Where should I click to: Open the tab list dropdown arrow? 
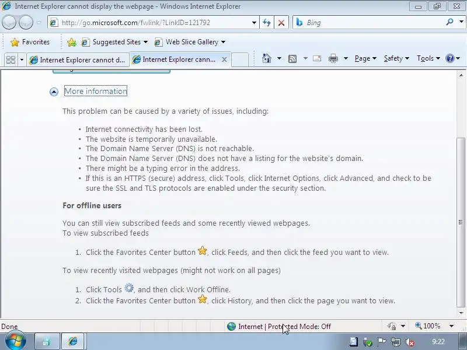tap(22, 60)
